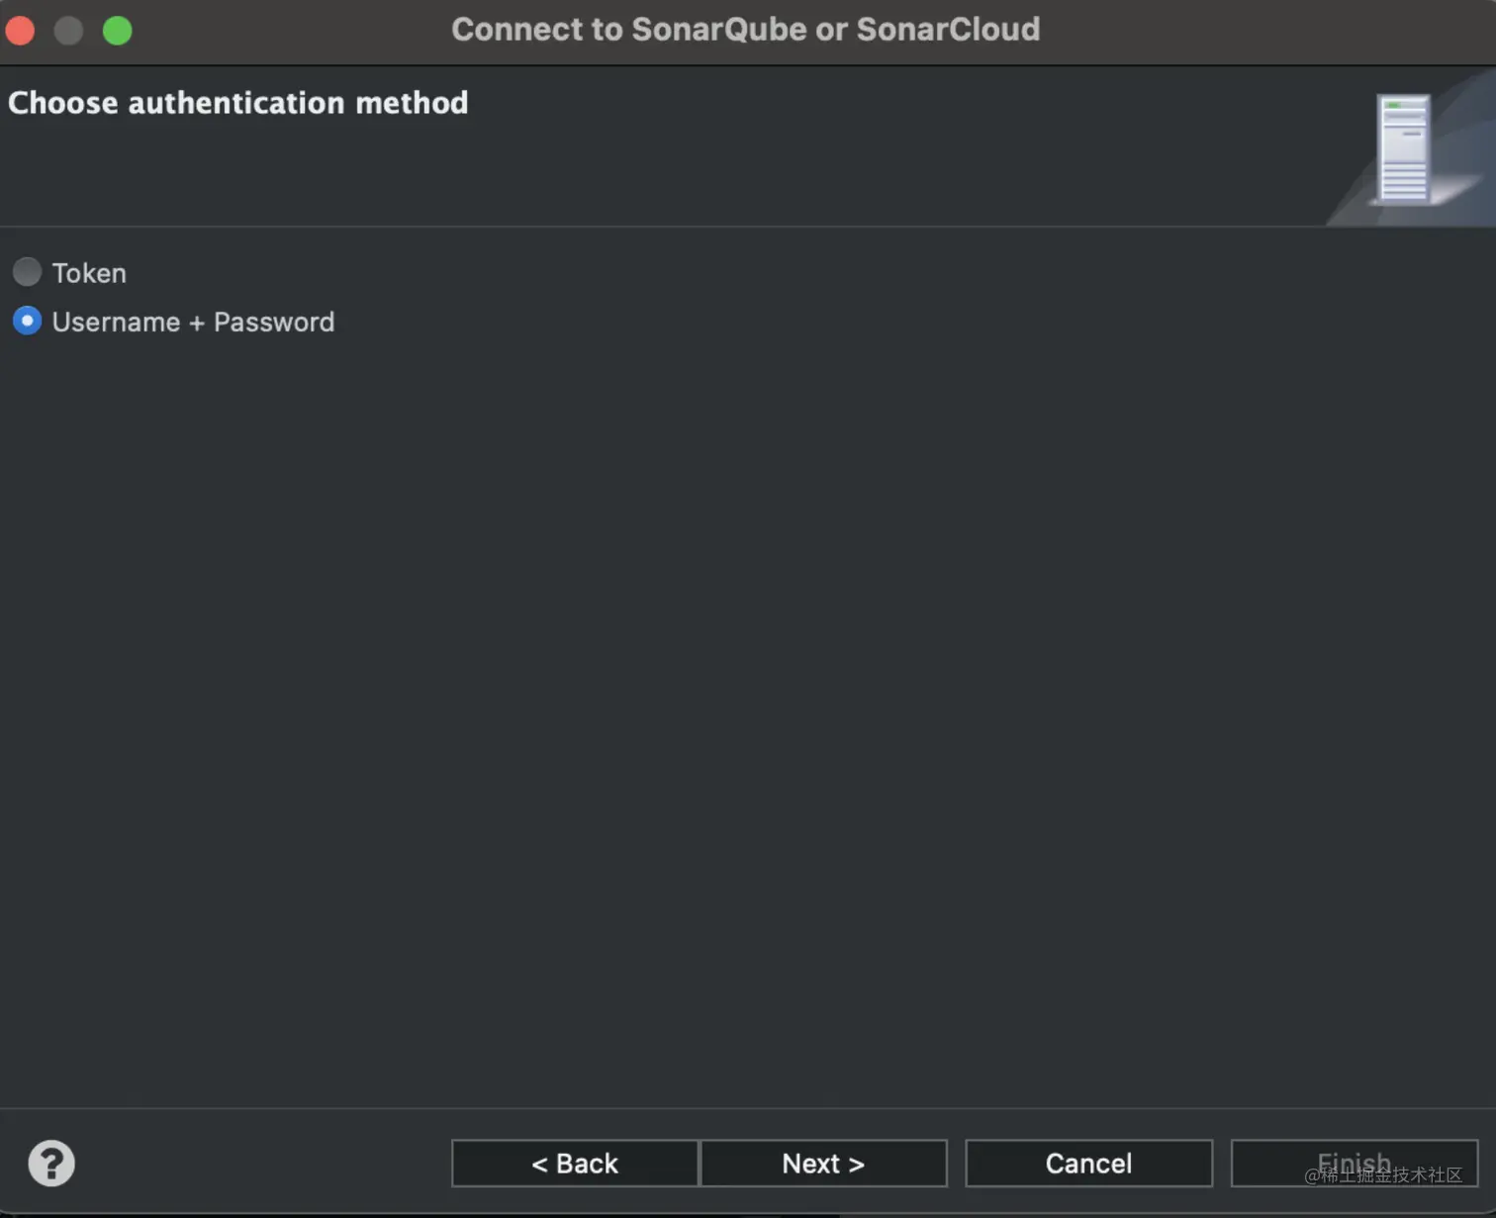1496x1218 pixels.
Task: Proceed with the Next > button
Action: (823, 1163)
